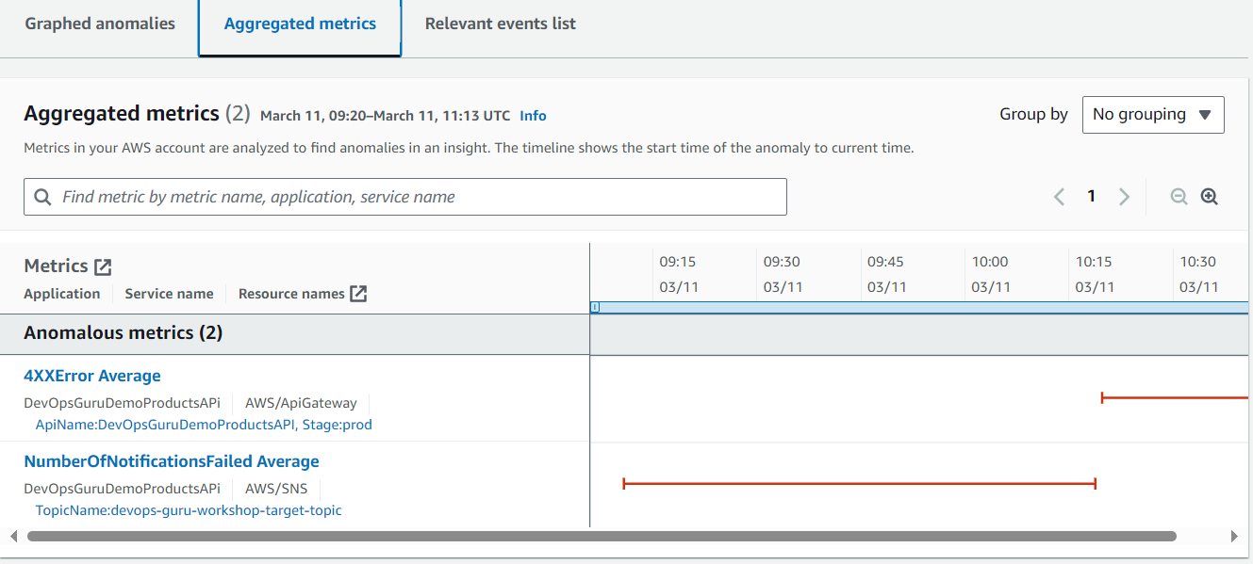Go to next page arrow
1253x564 pixels.
pyautogui.click(x=1124, y=197)
